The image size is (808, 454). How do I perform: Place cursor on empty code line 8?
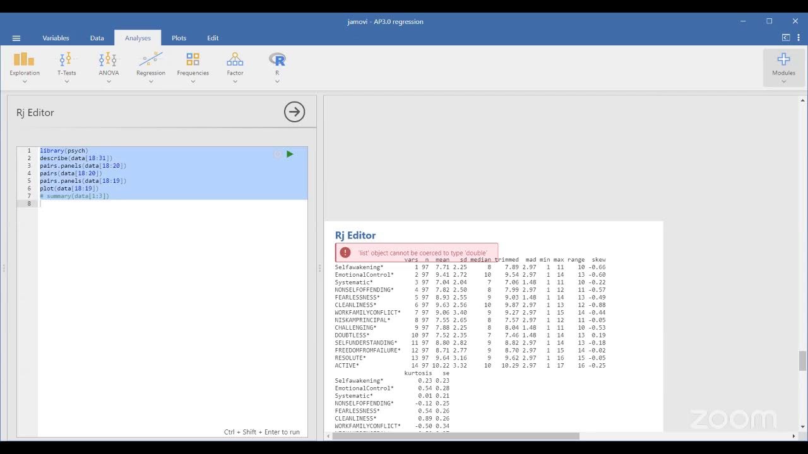click(173, 204)
